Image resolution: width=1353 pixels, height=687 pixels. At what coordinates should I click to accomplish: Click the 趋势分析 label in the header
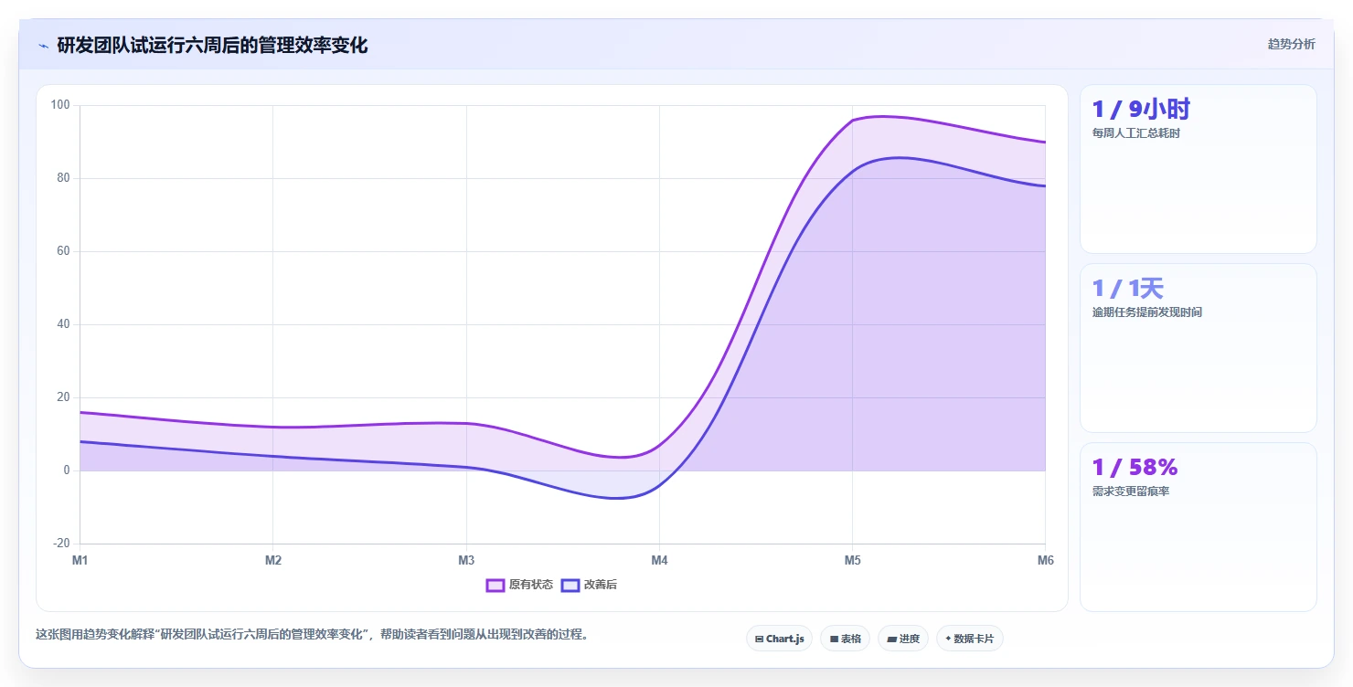1291,44
